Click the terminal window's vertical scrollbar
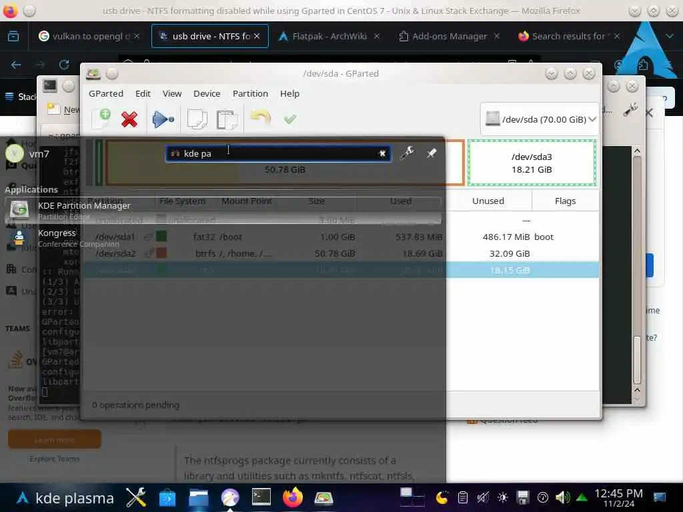This screenshot has width=683, height=512. coord(637,270)
